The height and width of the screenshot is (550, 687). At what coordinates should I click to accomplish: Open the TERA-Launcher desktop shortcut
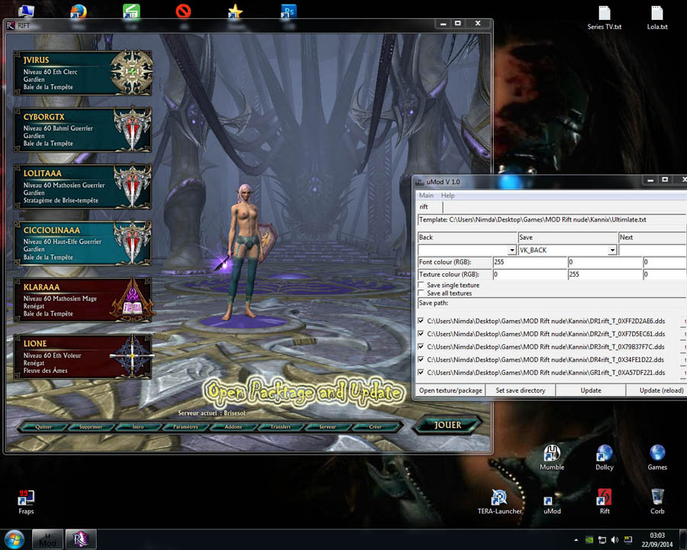coord(500,498)
